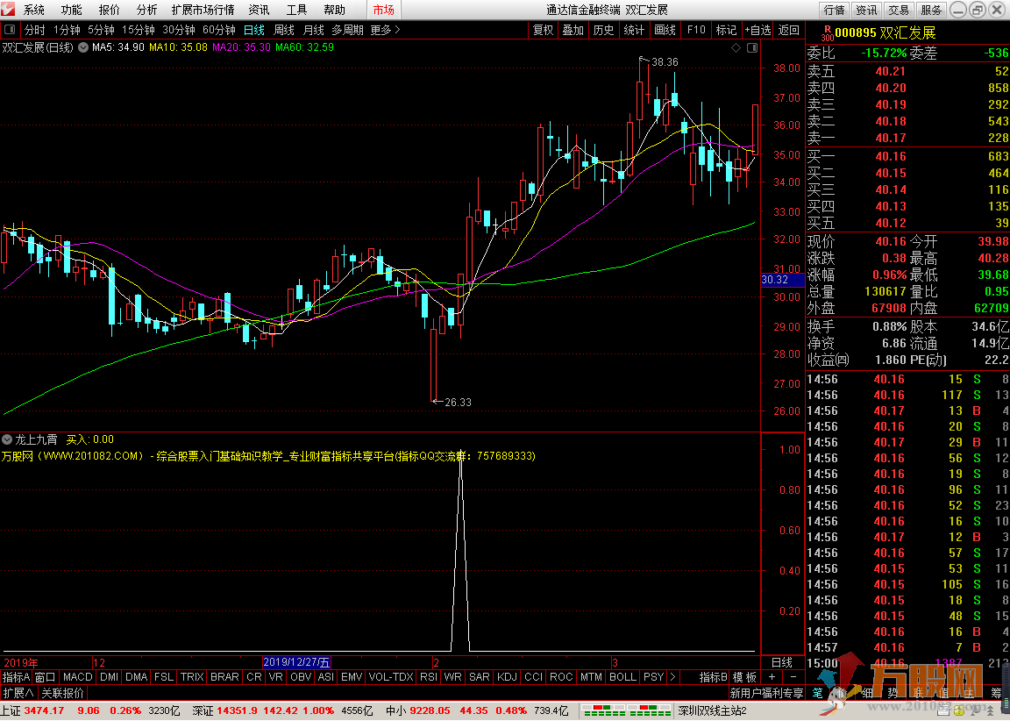
Task: Click the minus zoom button in the indicator bar
Action: tap(793, 676)
